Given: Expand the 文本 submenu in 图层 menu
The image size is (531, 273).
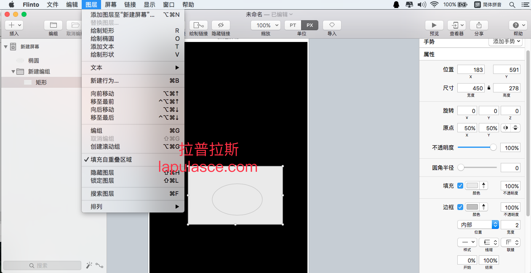Looking at the screenshot, I should [x=133, y=68].
